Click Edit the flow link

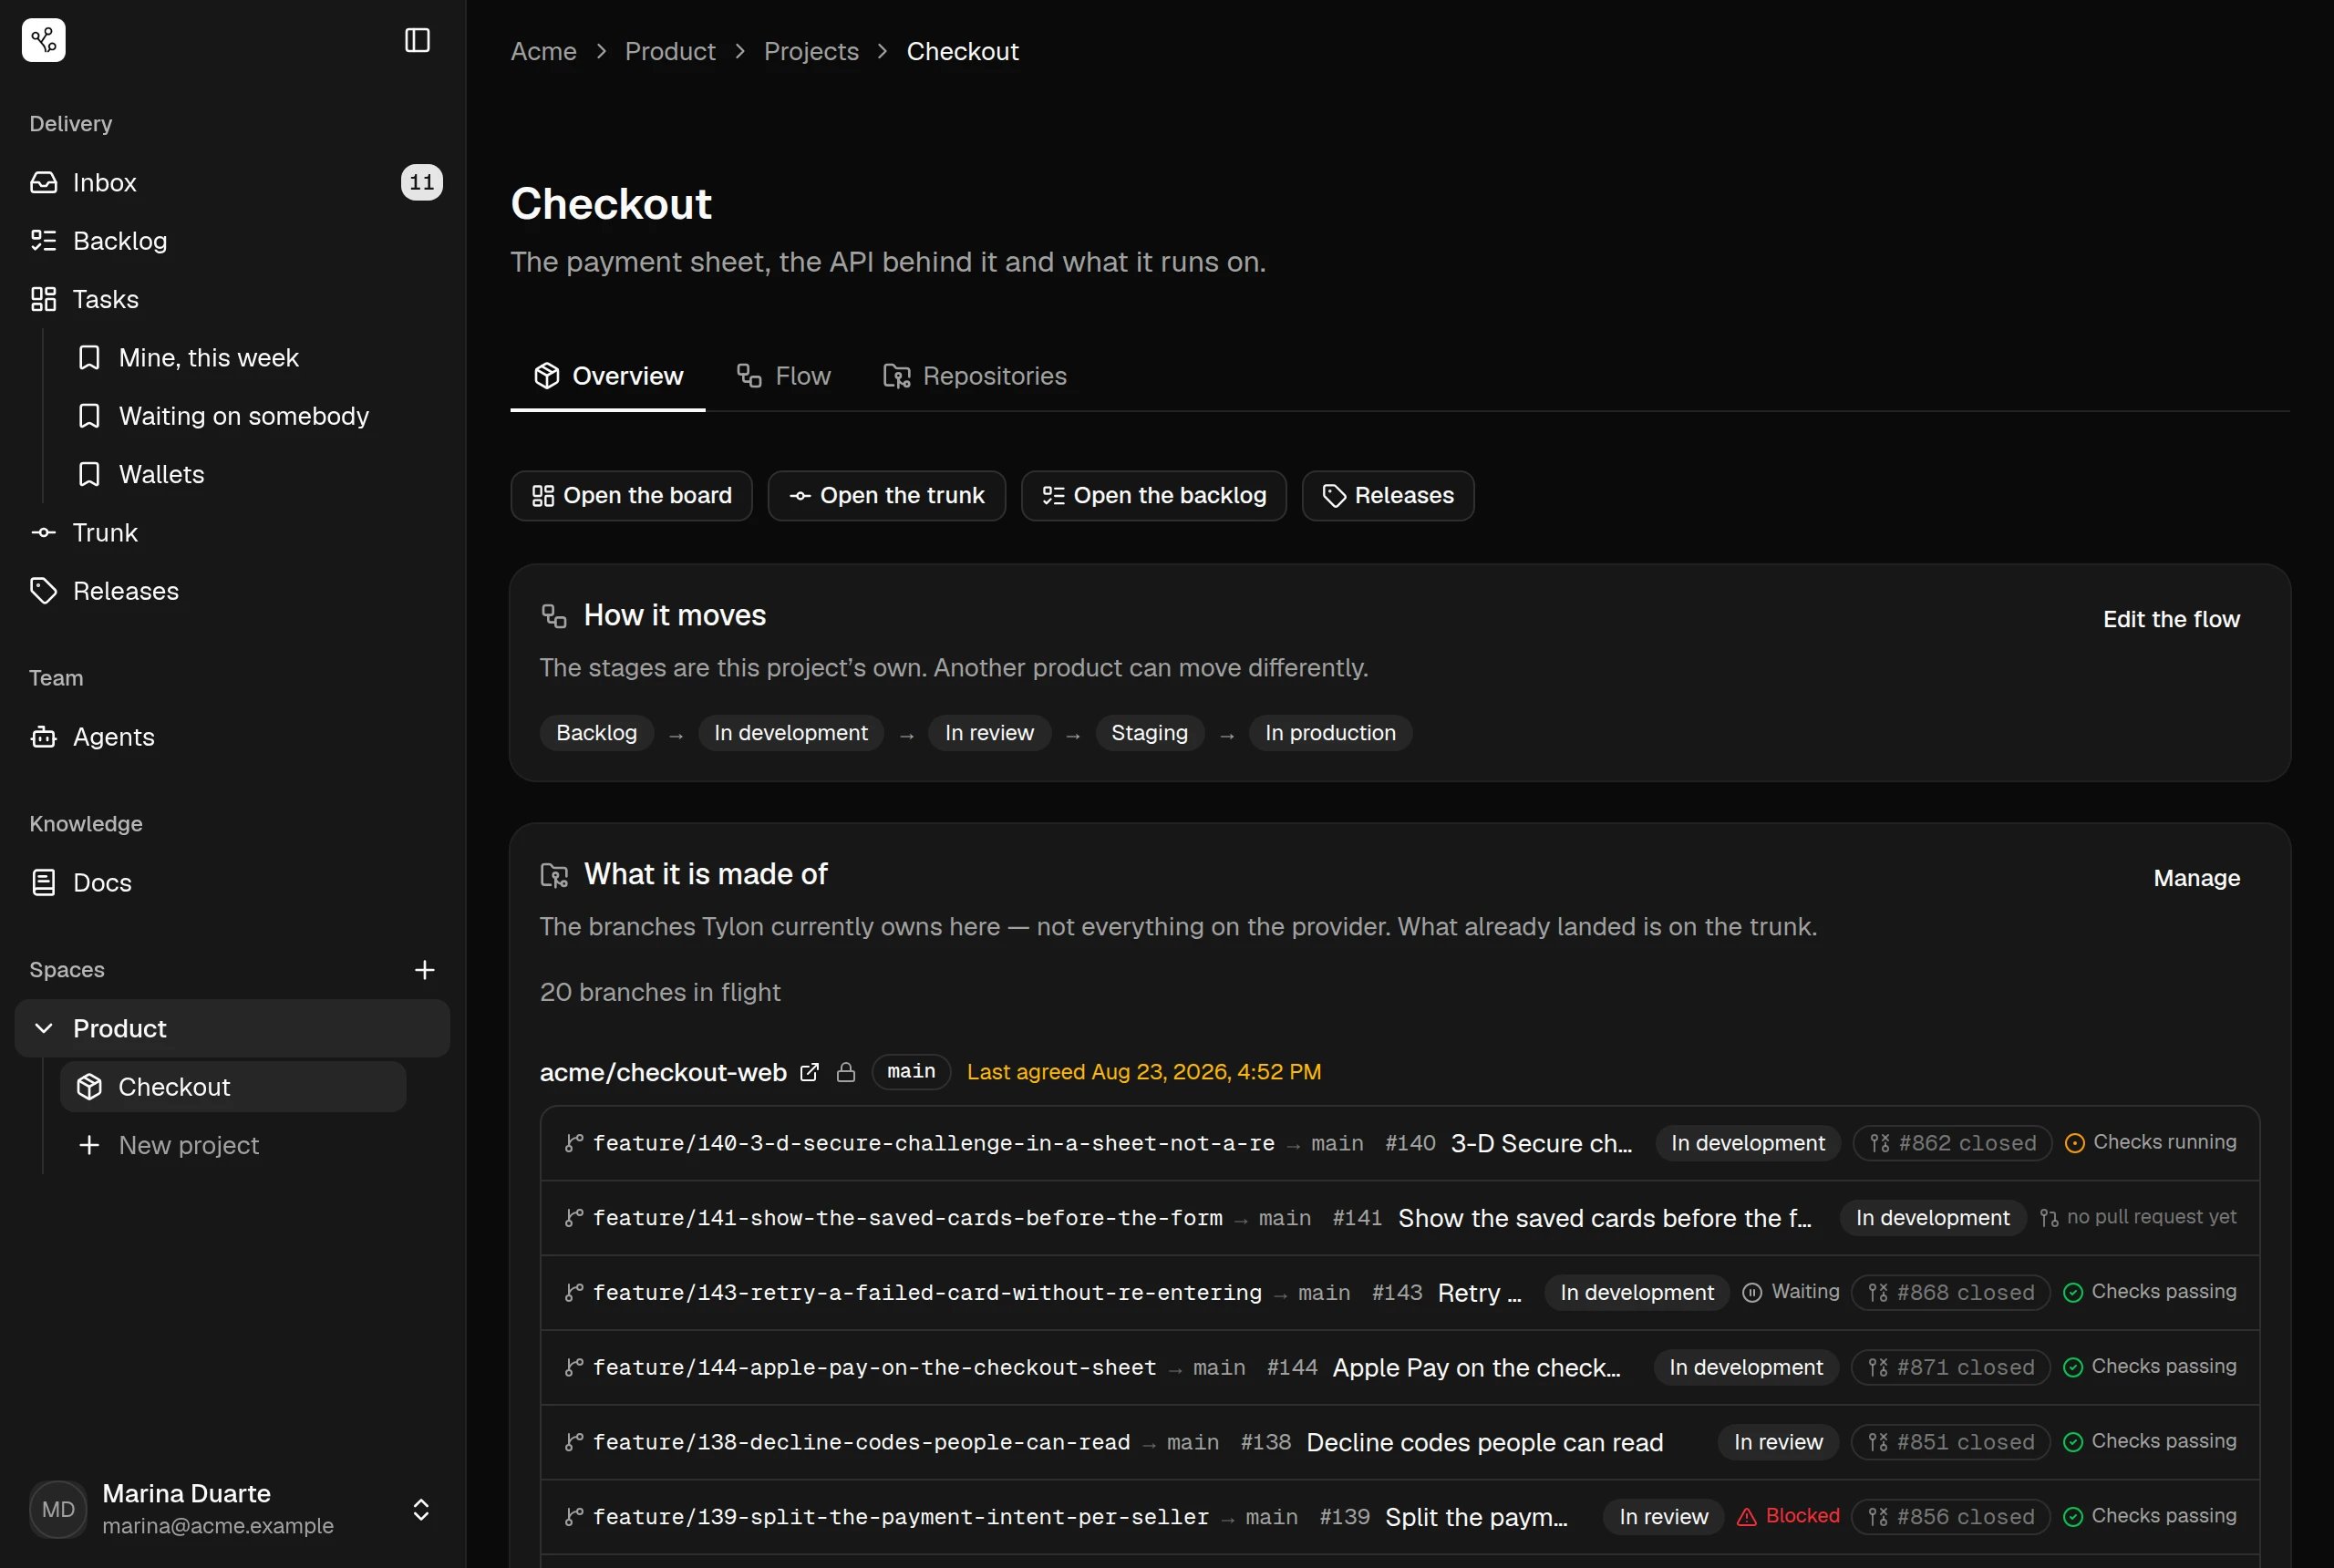pos(2171,619)
